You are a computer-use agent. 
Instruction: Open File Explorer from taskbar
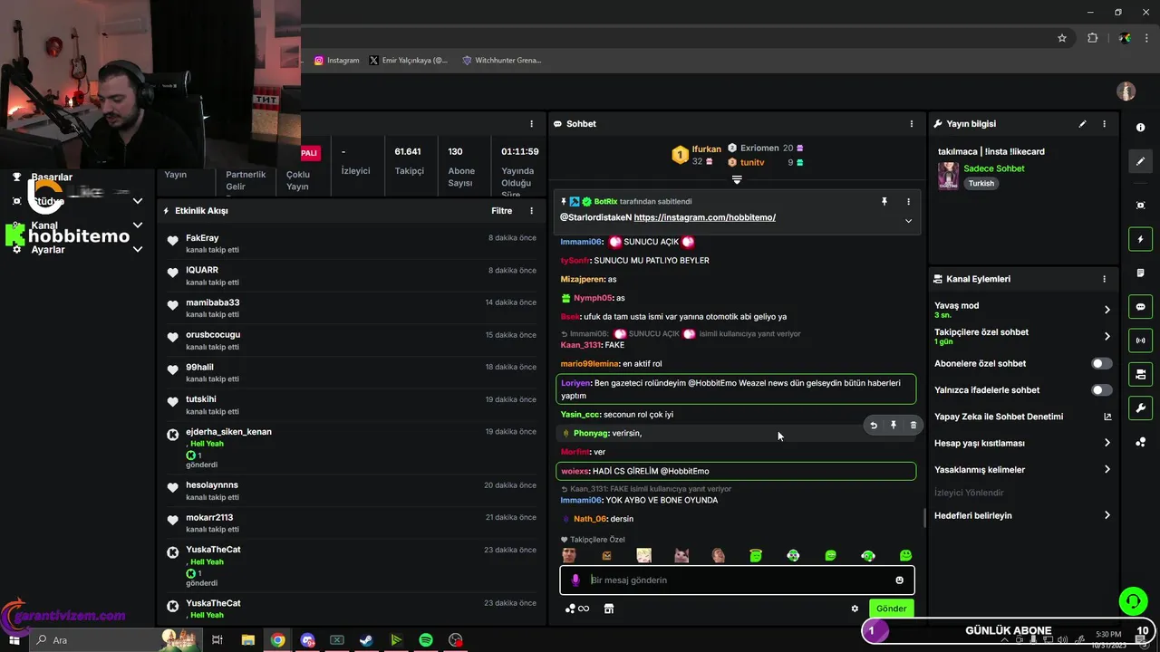(247, 640)
